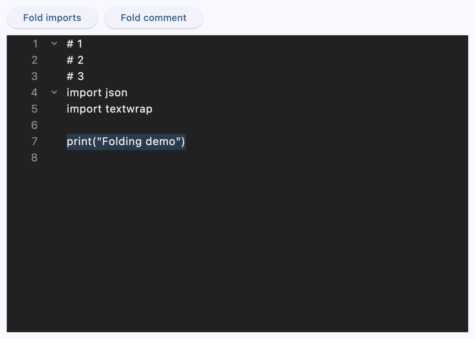
Task: Click line number 7 in the gutter
Action: (34, 141)
